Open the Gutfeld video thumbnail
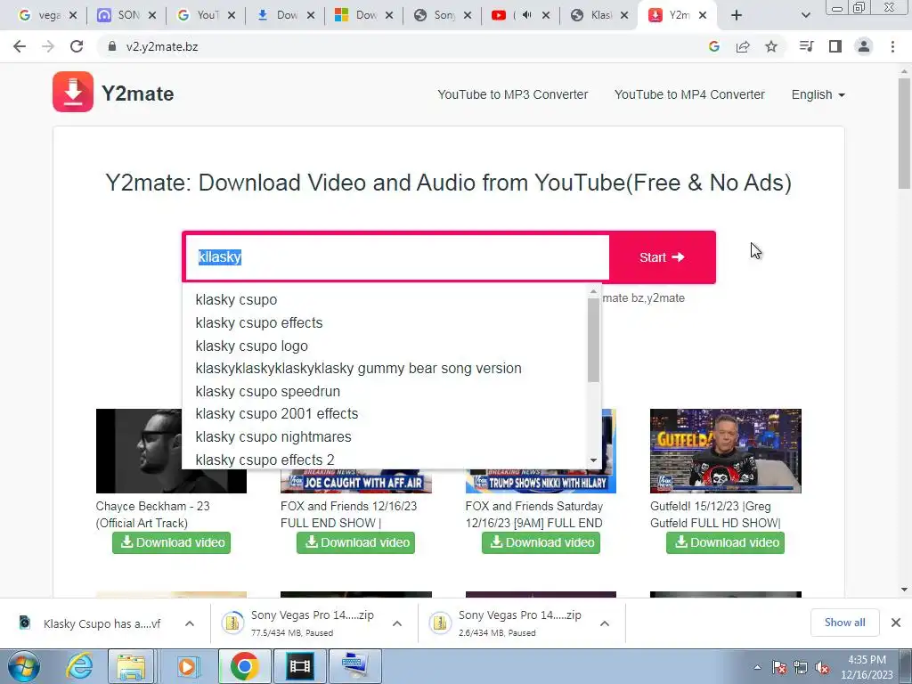 (x=725, y=451)
